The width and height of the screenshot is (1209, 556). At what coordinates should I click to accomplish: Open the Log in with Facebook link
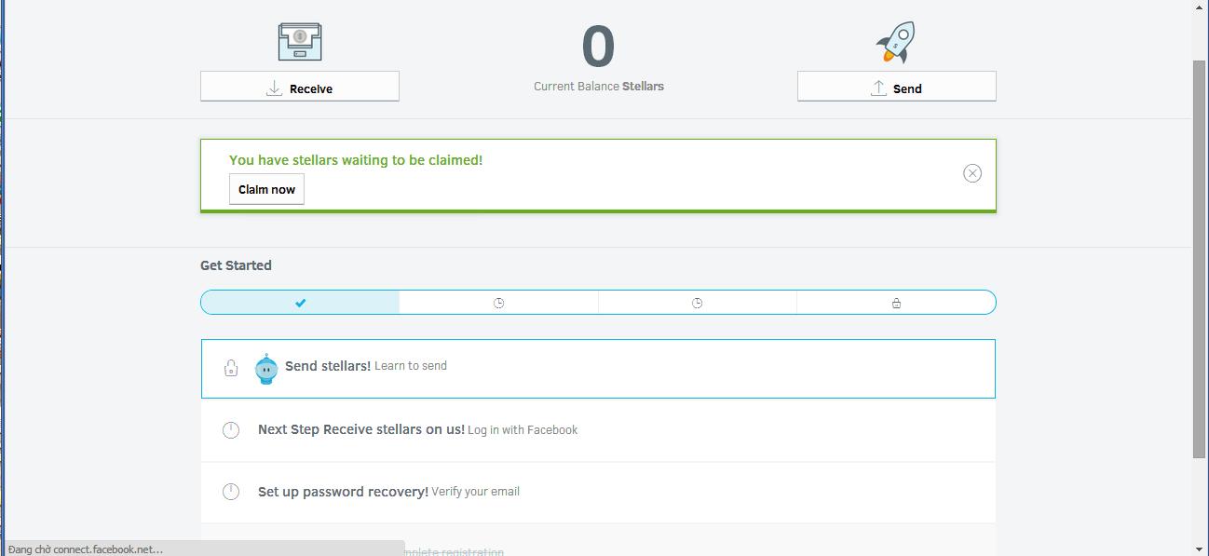pos(523,430)
